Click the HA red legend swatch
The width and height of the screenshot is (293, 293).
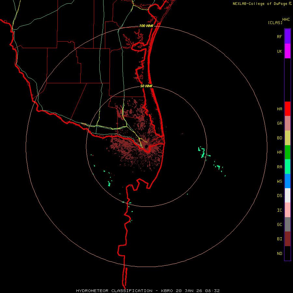click(x=287, y=109)
